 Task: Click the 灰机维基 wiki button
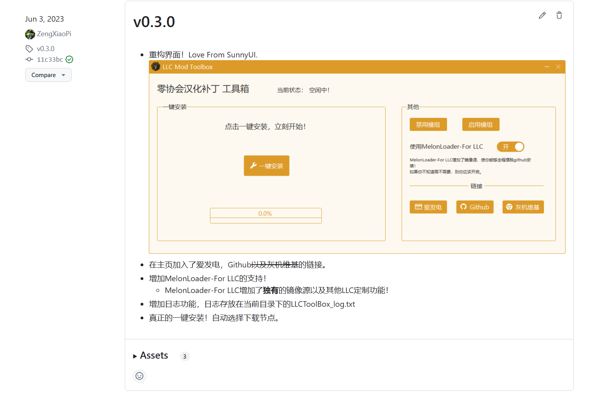pos(523,207)
